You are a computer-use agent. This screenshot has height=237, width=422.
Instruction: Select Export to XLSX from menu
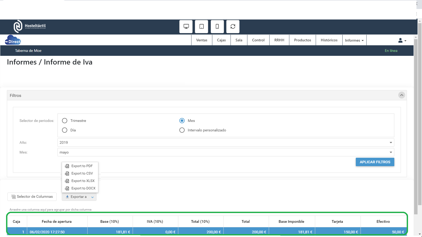[x=83, y=181]
